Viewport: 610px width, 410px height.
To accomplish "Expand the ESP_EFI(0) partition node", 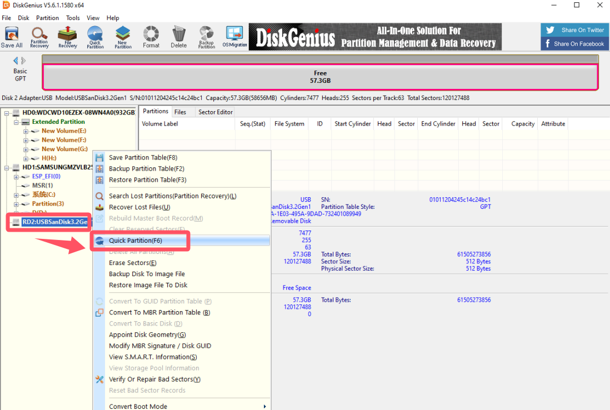I will [x=16, y=177].
